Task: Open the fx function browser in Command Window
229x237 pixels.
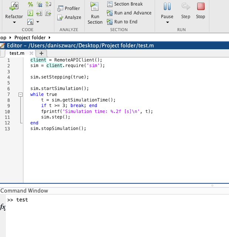Action: (x=3, y=207)
